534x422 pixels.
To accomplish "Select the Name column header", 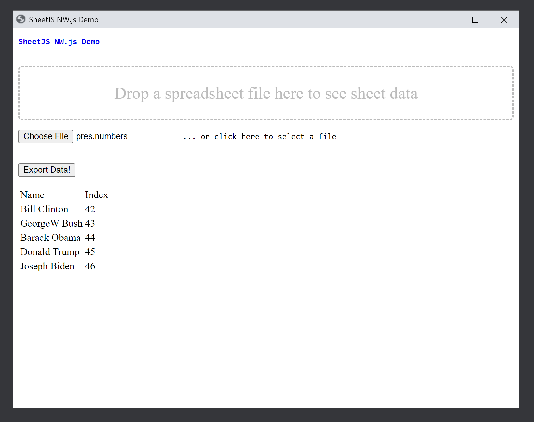I will click(x=32, y=195).
